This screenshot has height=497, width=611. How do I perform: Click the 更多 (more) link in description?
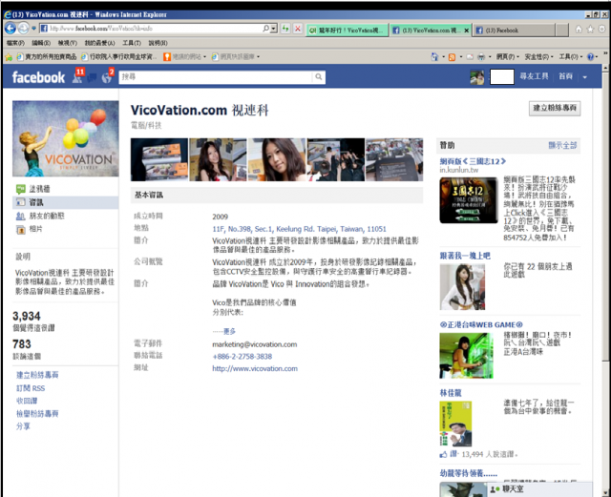[229, 331]
